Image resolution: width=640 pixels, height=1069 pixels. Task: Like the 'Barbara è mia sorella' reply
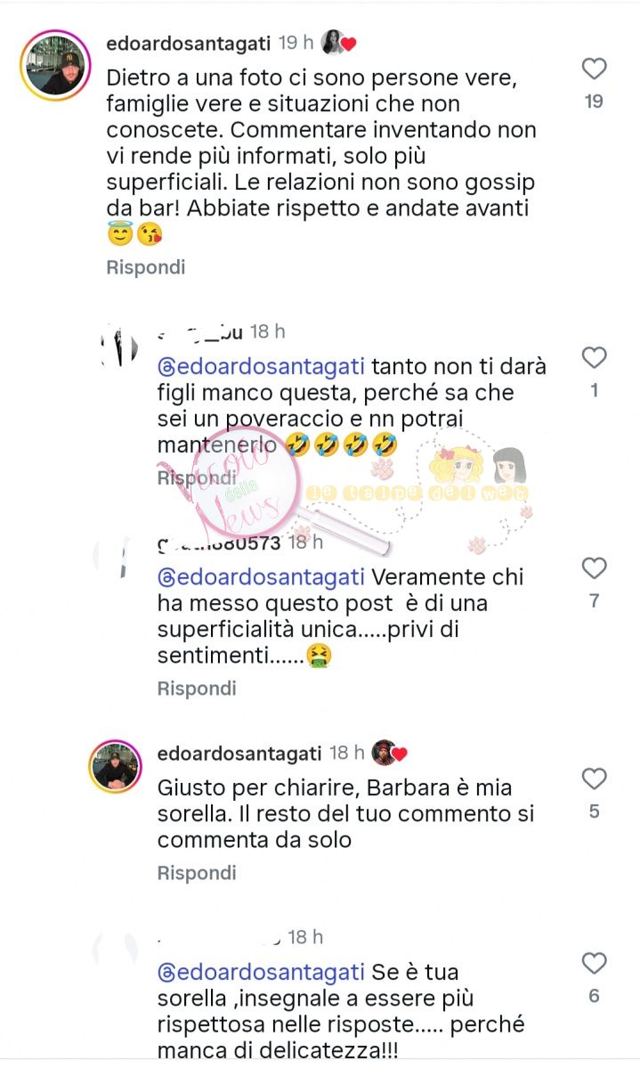[x=594, y=779]
